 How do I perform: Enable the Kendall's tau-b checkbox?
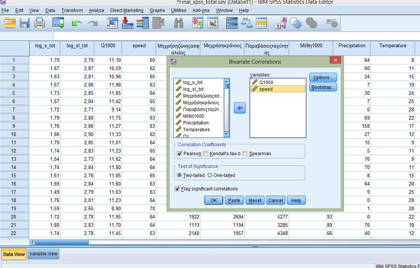point(205,154)
